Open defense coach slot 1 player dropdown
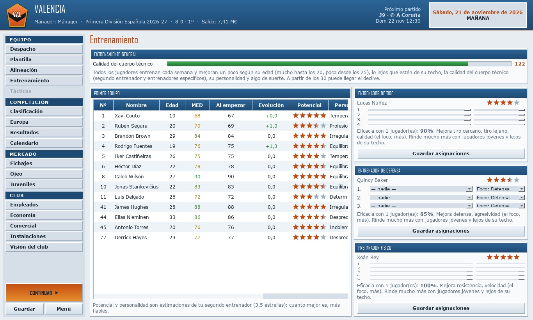Image resolution: width=533 pixels, height=320 pixels. coord(421,189)
